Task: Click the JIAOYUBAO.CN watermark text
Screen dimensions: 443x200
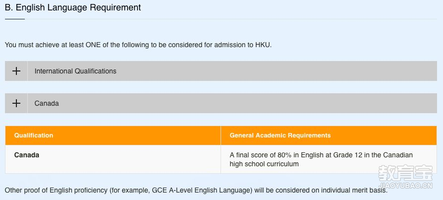Action: [405, 186]
